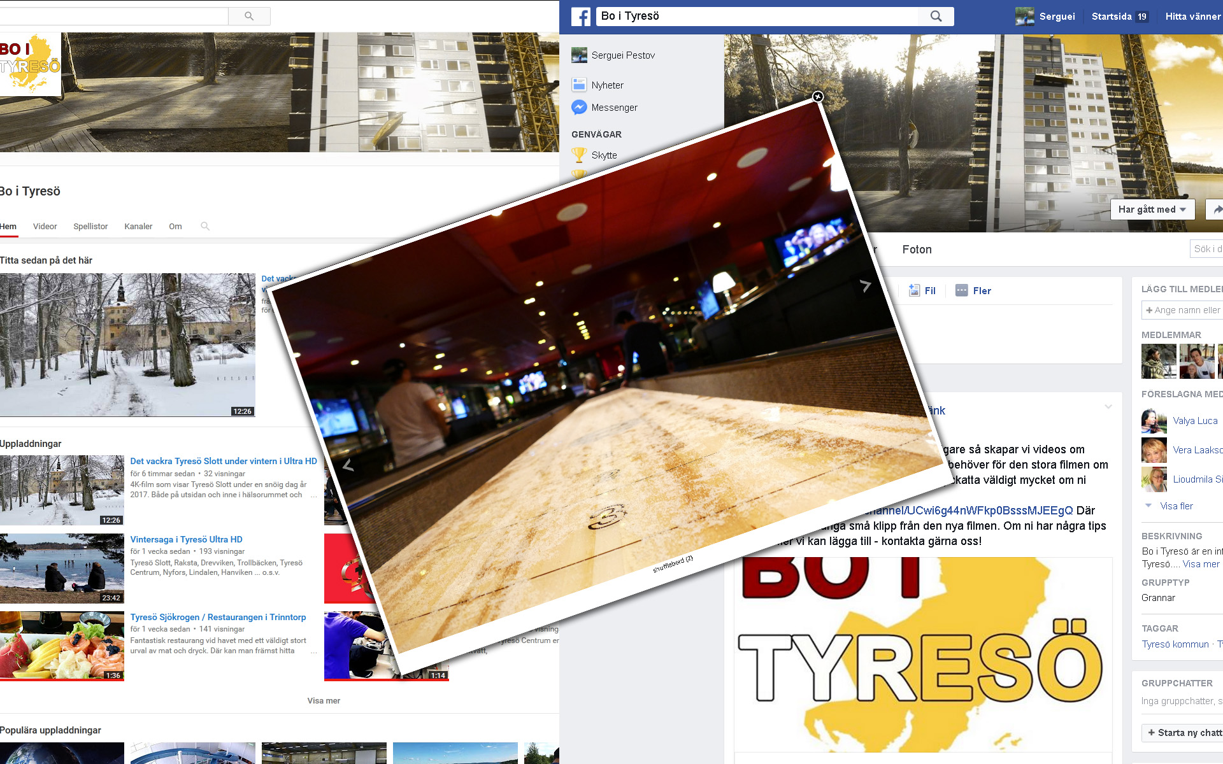The image size is (1223, 764).
Task: Switch to the Kanaler tab
Action: (138, 226)
